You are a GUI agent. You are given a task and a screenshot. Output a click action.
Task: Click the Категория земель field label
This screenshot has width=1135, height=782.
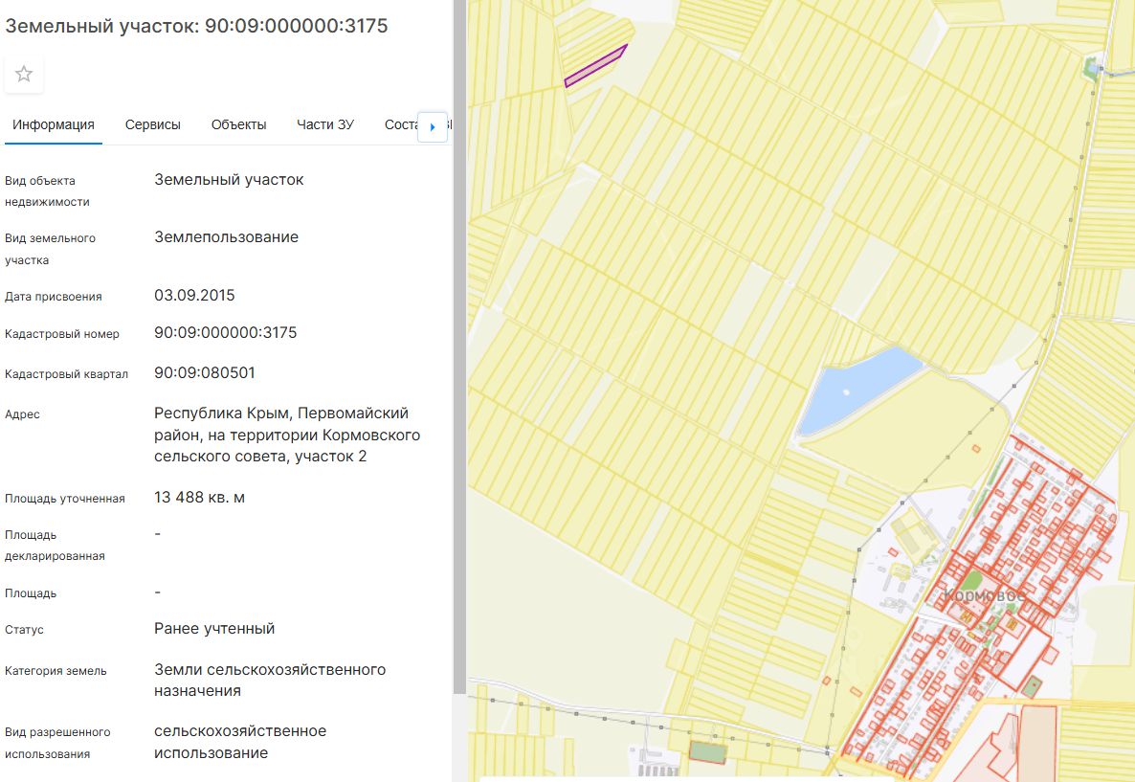(56, 671)
